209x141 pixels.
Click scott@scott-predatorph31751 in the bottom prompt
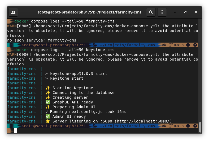pos(54,126)
